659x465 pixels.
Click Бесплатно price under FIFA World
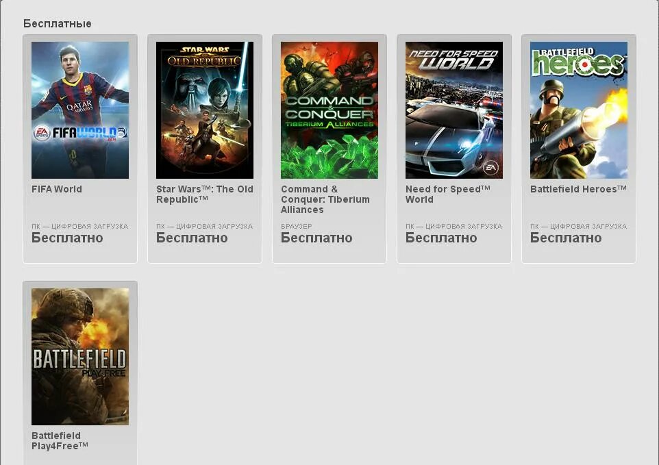[x=67, y=238]
